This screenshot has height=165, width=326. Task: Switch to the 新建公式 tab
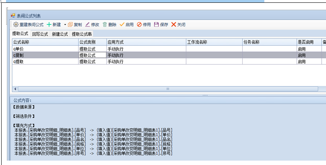(60, 34)
